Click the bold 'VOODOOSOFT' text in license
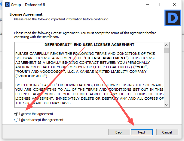The height and width of the screenshot is (141, 184). pos(31,76)
